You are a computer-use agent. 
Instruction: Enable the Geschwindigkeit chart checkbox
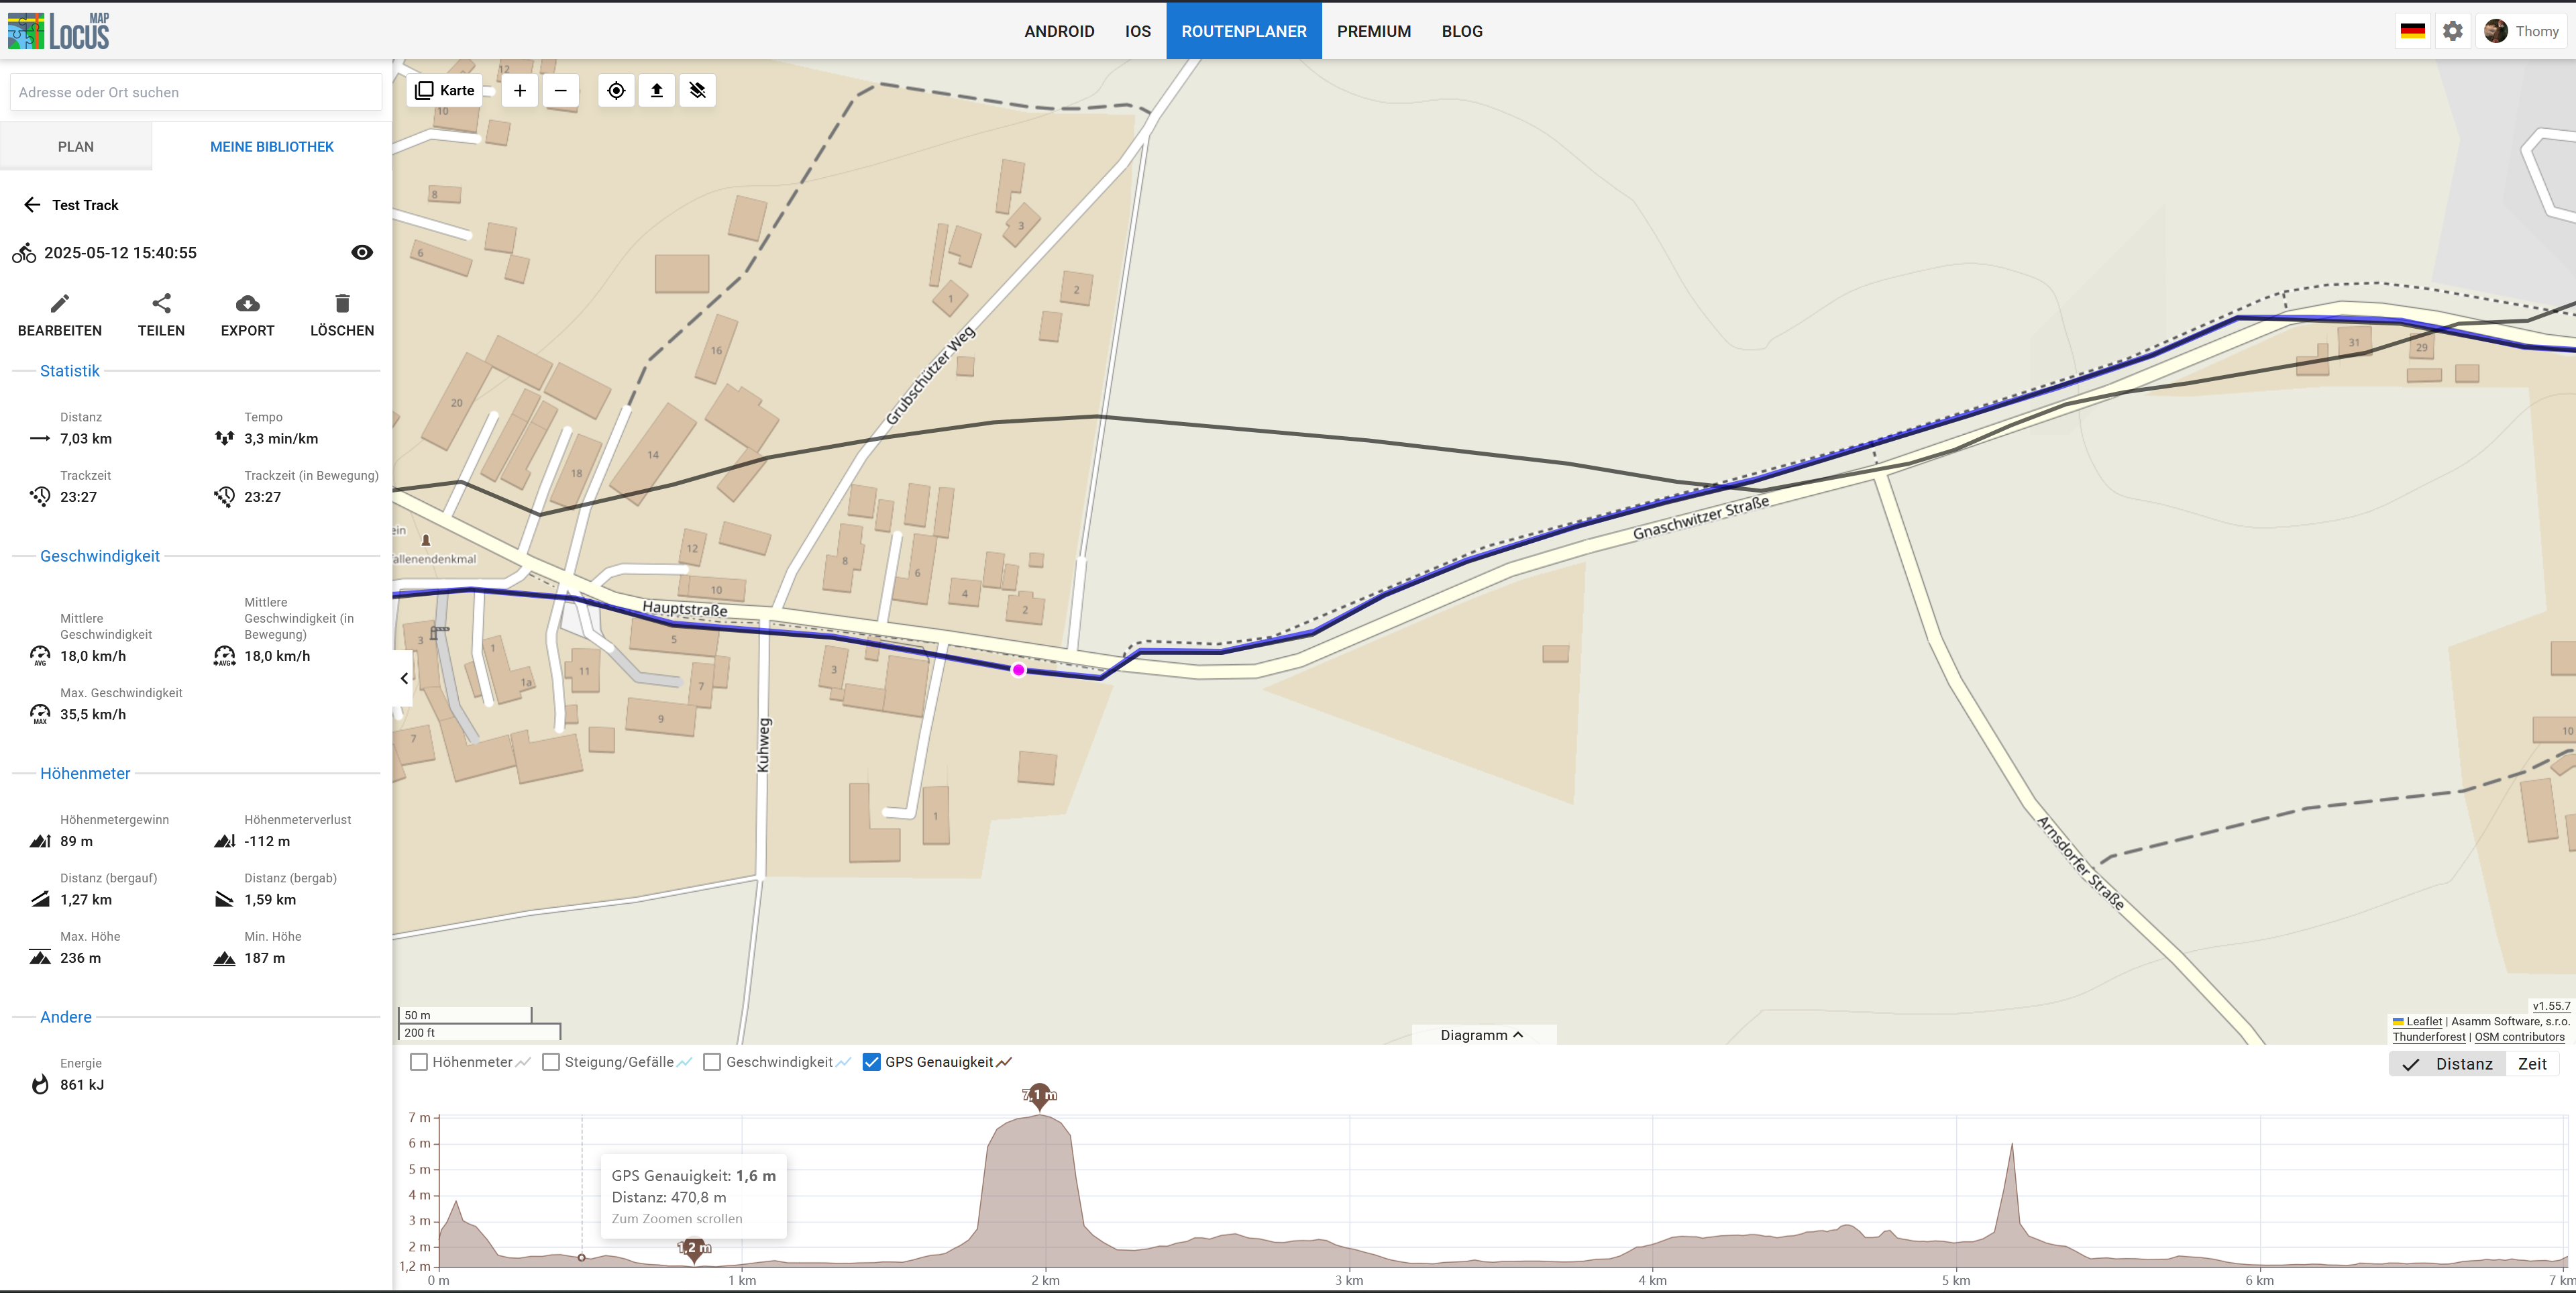712,1062
